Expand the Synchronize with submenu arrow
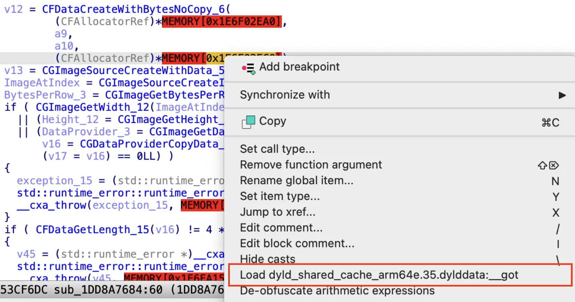 coord(562,95)
